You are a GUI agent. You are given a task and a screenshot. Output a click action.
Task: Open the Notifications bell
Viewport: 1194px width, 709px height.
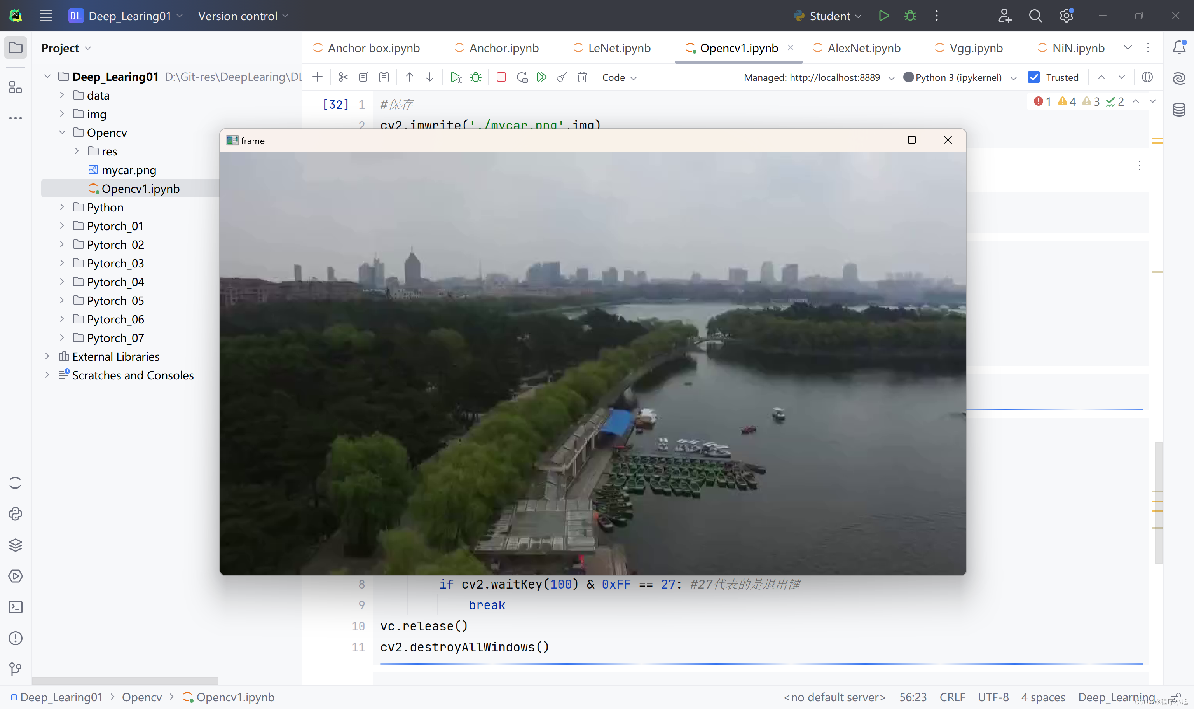pyautogui.click(x=1179, y=47)
